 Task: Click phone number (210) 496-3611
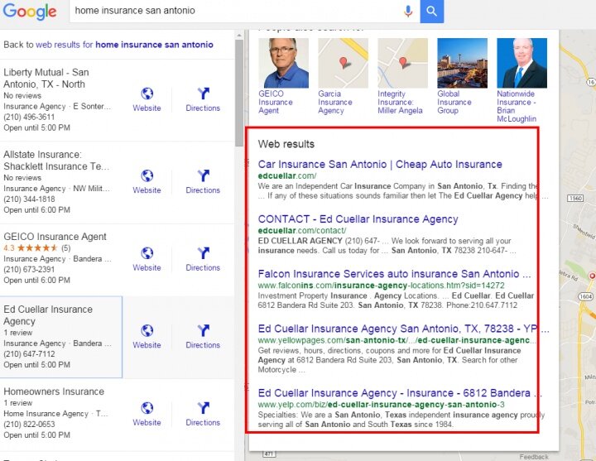29,117
